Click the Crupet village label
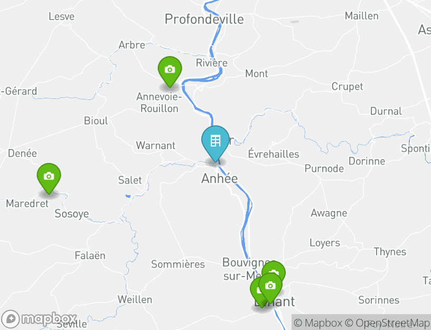This screenshot has width=431, height=330. coord(347,87)
